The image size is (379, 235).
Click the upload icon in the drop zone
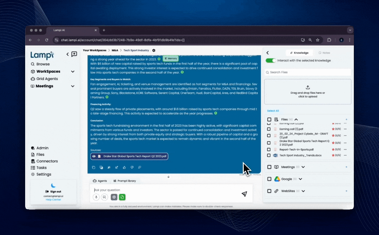tap(308, 87)
